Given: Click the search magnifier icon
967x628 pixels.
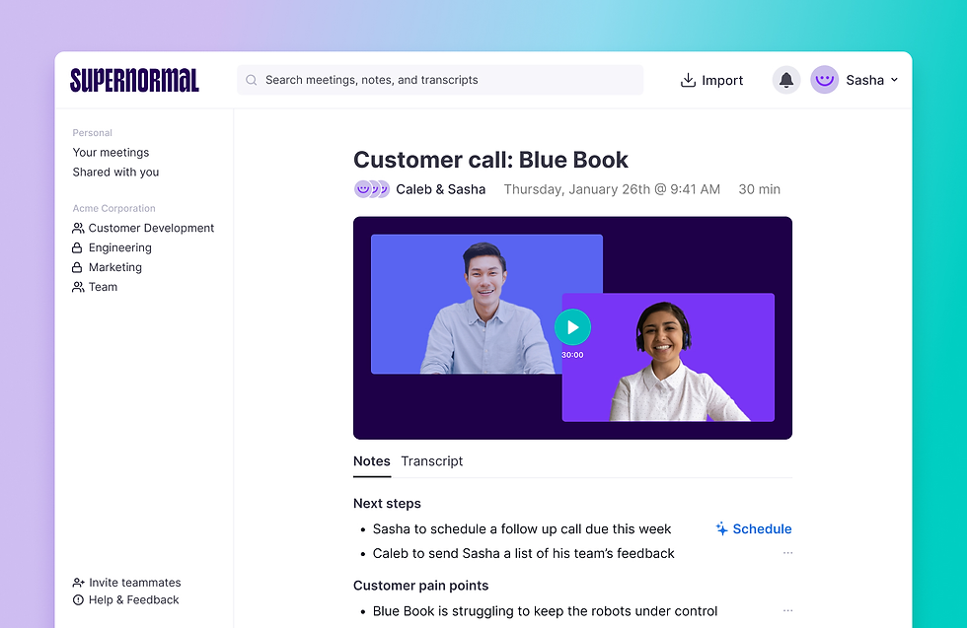Looking at the screenshot, I should 251,80.
